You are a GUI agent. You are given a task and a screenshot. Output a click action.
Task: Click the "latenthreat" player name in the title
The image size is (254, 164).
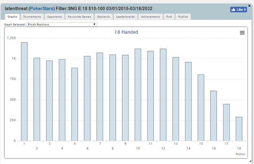pos(16,8)
